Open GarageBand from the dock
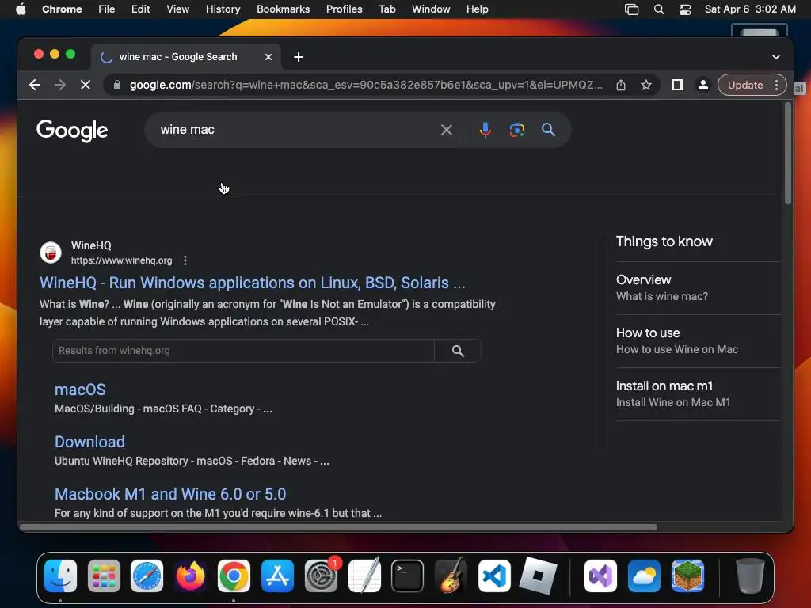The image size is (811, 608). tap(451, 576)
